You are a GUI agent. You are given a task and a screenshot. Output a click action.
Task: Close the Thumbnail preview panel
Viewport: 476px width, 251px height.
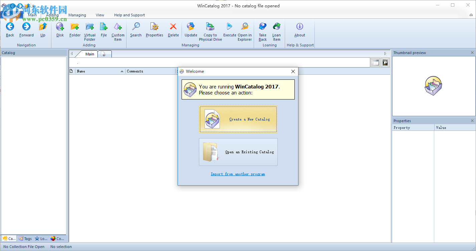coord(472,53)
